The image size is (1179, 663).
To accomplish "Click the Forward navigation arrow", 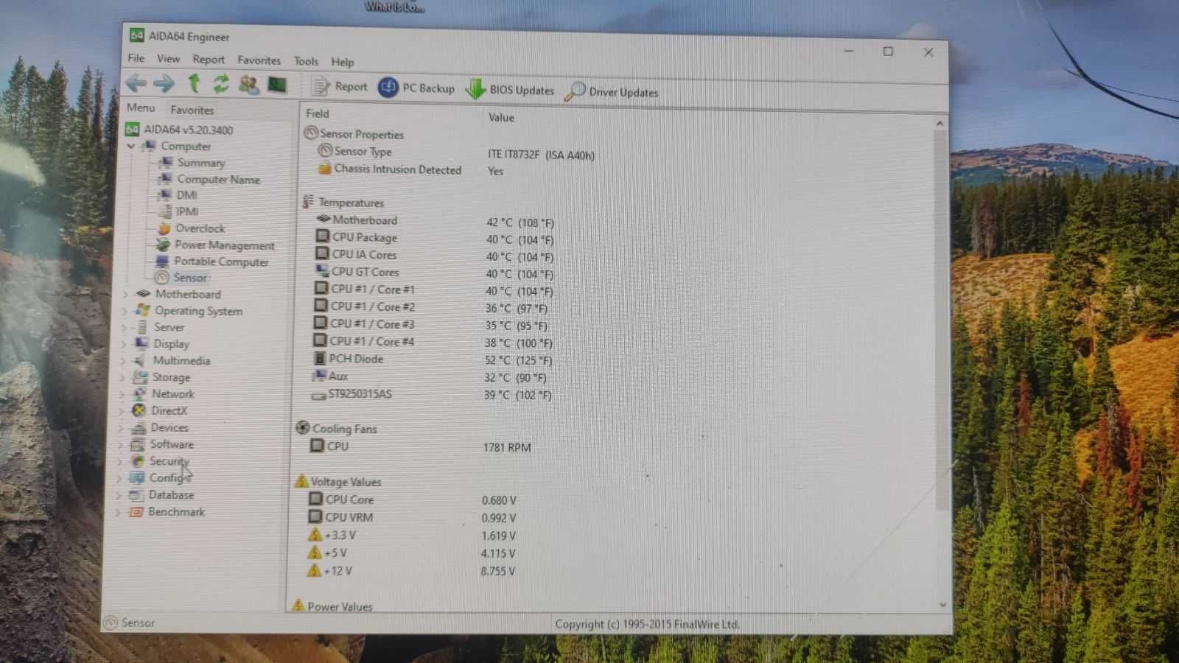I will [164, 84].
